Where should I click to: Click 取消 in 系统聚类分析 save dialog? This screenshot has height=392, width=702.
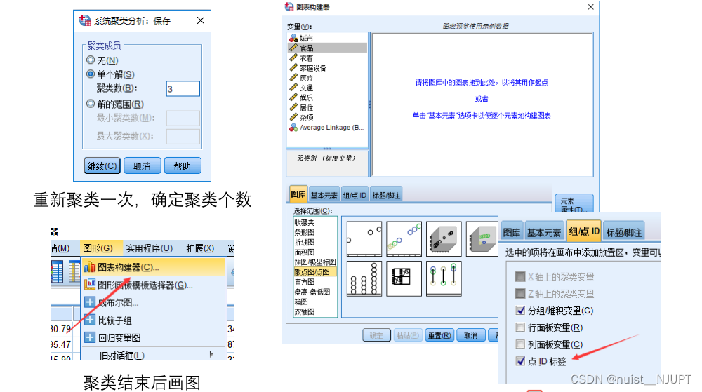[x=142, y=165]
